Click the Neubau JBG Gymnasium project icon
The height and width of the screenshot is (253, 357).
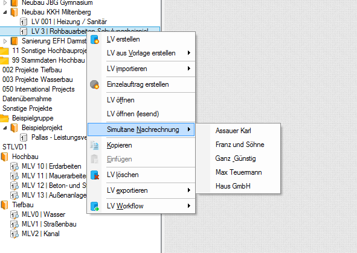coord(14,3)
